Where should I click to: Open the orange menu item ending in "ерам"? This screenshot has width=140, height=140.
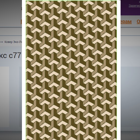pos(126,22)
